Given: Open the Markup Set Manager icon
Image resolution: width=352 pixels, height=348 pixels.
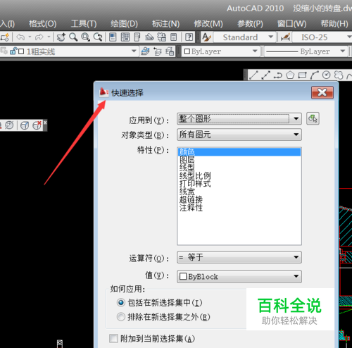Looking at the screenshot, I should (x=162, y=37).
